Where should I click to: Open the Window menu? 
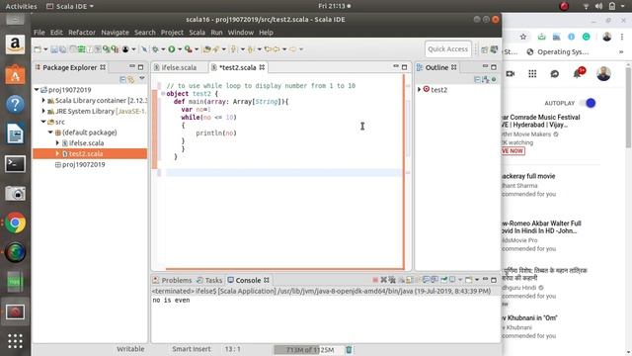coord(241,33)
